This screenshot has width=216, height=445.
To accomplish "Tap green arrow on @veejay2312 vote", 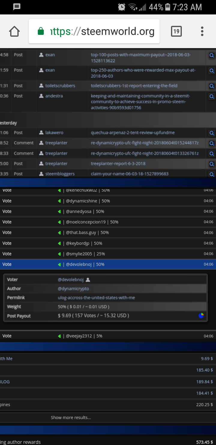I will click(59, 336).
